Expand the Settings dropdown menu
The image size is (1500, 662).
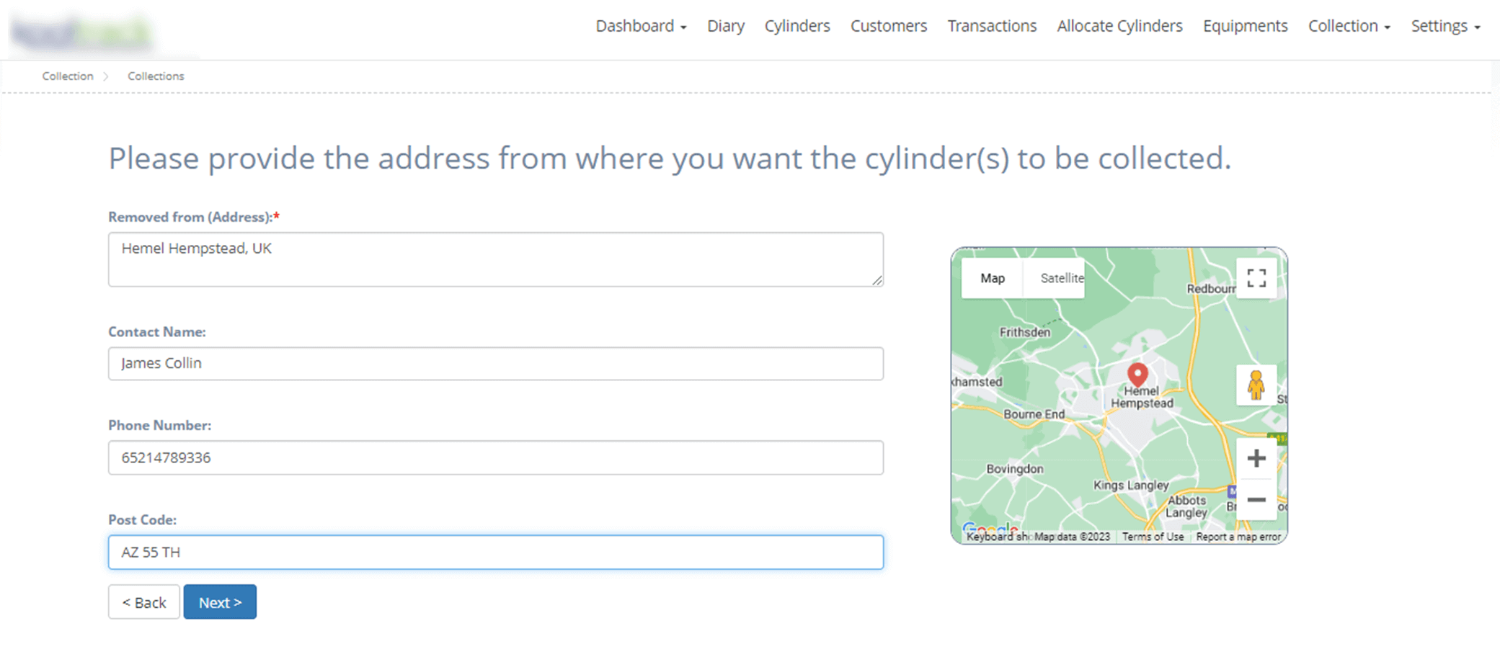click(x=1445, y=26)
